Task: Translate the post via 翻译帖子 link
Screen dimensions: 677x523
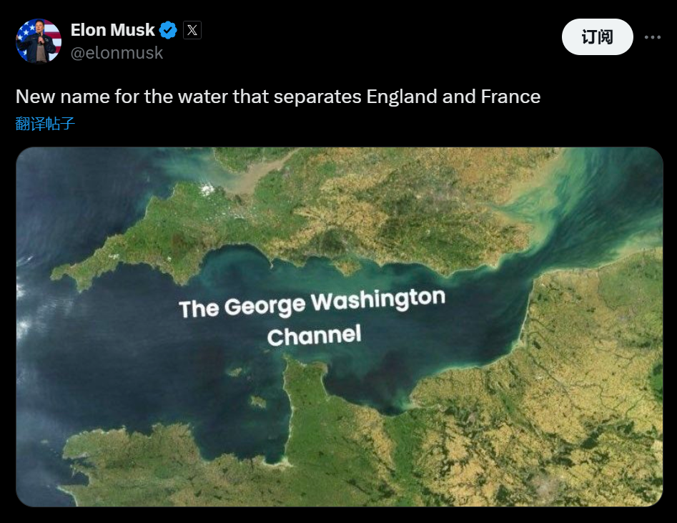Action: coord(45,124)
